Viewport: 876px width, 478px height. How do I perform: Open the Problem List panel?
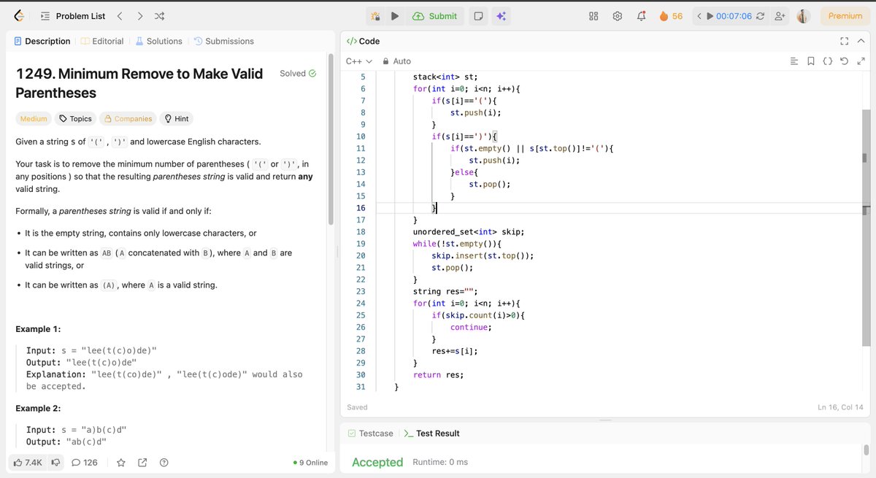click(x=72, y=16)
